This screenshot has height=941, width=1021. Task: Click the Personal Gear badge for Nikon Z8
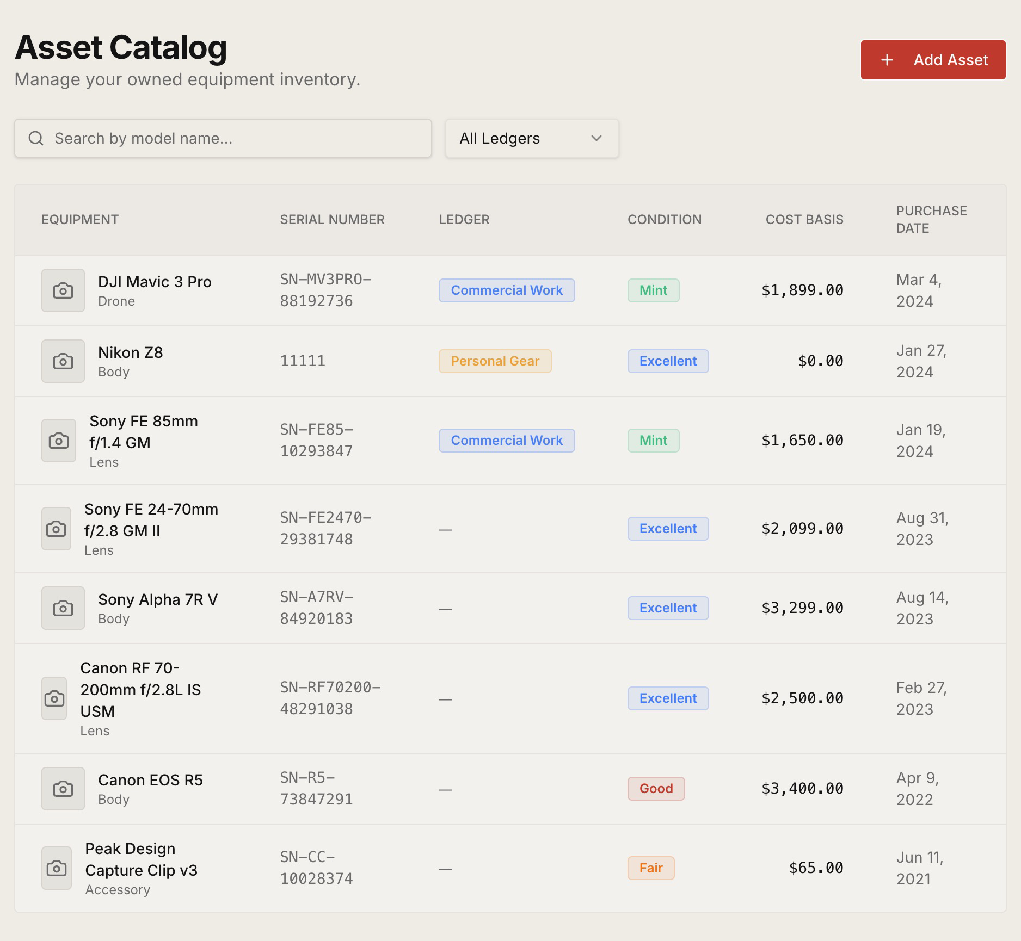[x=495, y=361]
